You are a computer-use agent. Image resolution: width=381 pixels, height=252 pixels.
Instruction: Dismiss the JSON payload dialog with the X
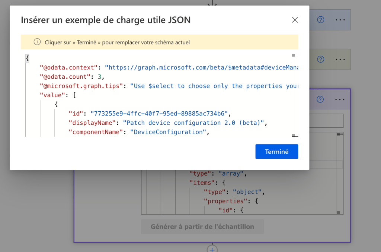pos(295,20)
